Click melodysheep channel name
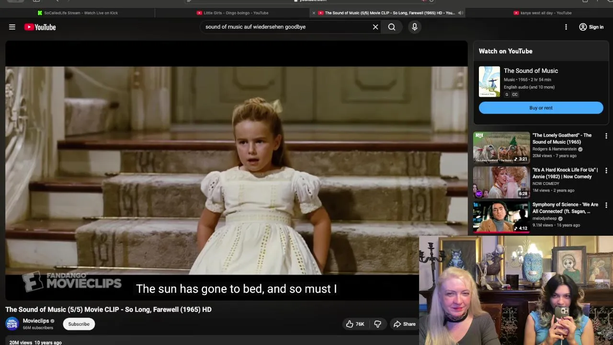 tap(545, 218)
